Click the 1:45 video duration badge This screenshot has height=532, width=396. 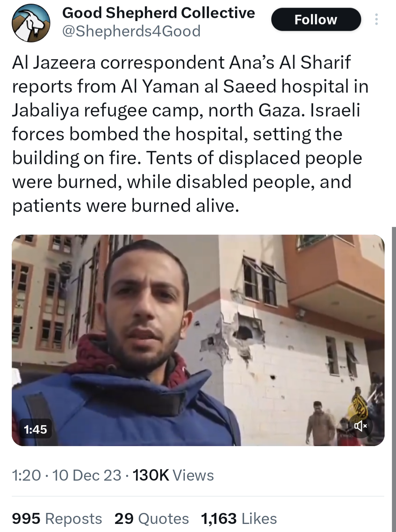(35, 429)
